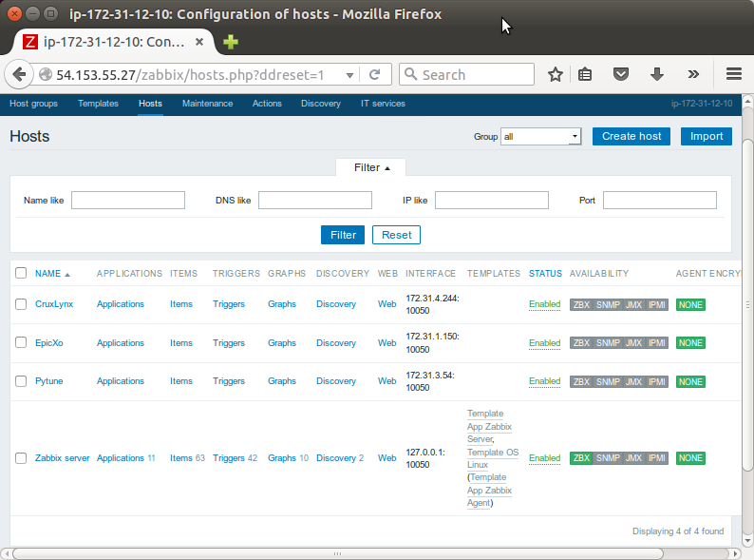Image resolution: width=754 pixels, height=560 pixels.
Task: Click the Import button
Action: [707, 136]
